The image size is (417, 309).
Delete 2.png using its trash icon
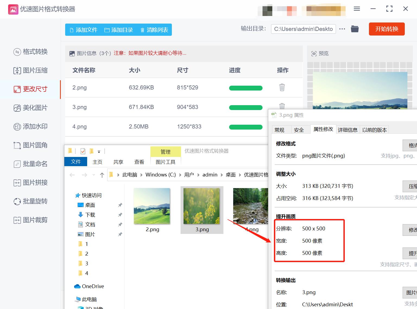tap(282, 88)
